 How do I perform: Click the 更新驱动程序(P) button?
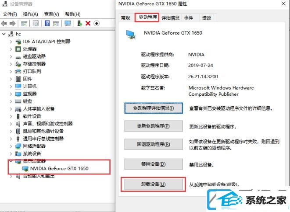[x=154, y=126]
